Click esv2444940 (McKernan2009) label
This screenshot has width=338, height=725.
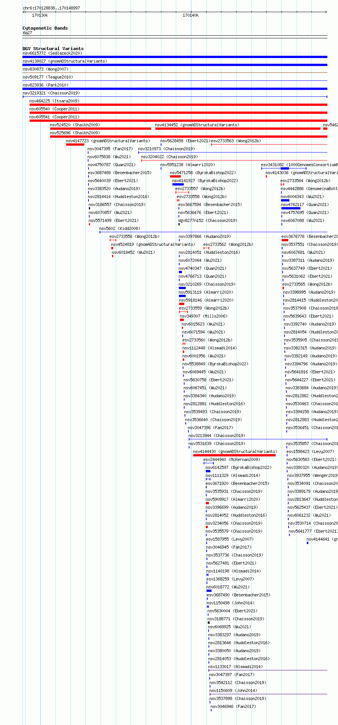tap(232, 459)
